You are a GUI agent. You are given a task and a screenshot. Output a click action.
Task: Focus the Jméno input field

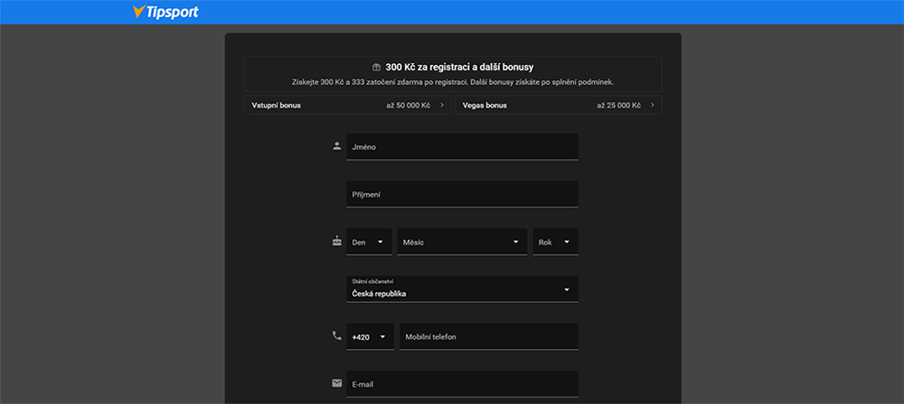[462, 147]
